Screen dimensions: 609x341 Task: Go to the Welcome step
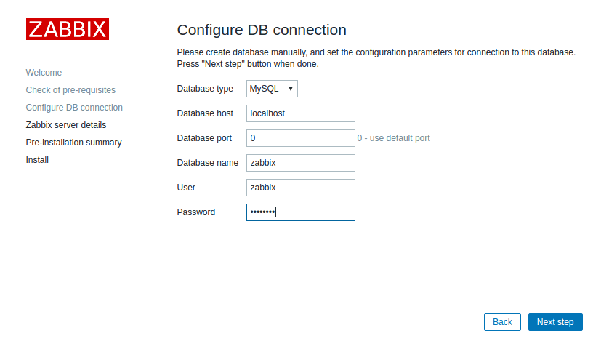point(44,73)
